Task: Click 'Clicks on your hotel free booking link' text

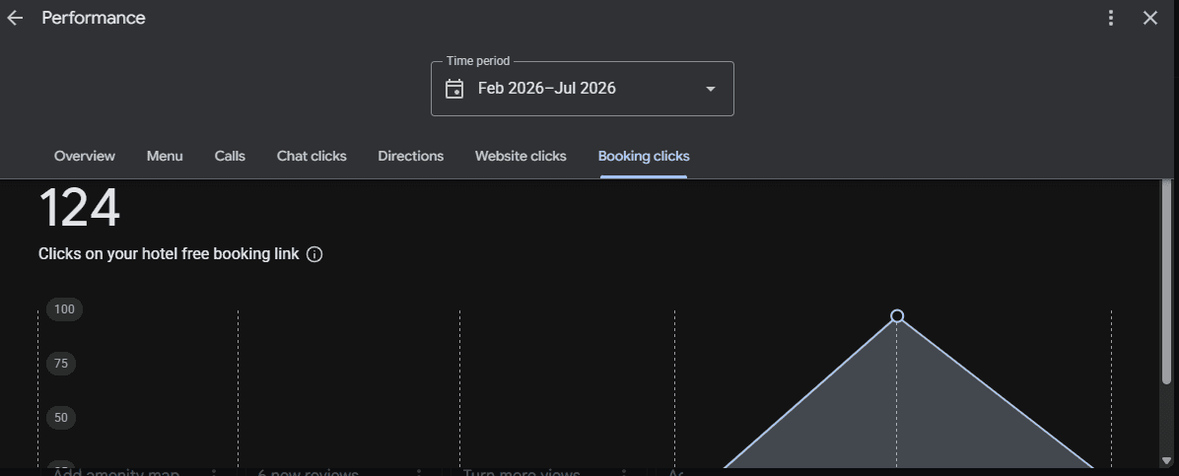Action: 169,254
